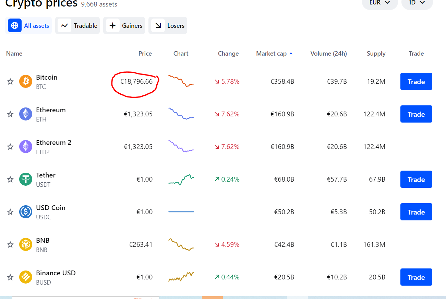Click the 9,668 assets count text

tap(99, 4)
